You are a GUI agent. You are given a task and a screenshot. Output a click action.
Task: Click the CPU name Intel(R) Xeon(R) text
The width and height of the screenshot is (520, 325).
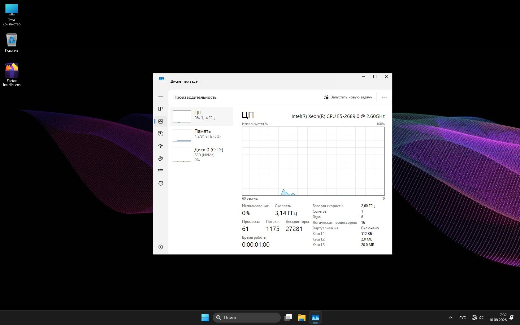[x=338, y=116]
